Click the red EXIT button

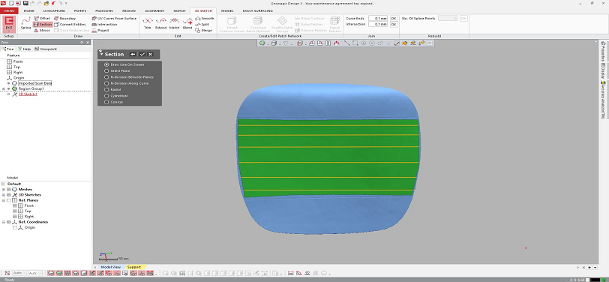point(9,24)
